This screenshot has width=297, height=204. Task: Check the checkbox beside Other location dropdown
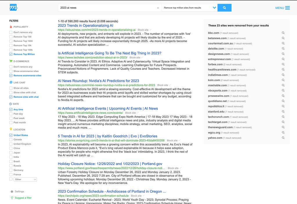11,179
